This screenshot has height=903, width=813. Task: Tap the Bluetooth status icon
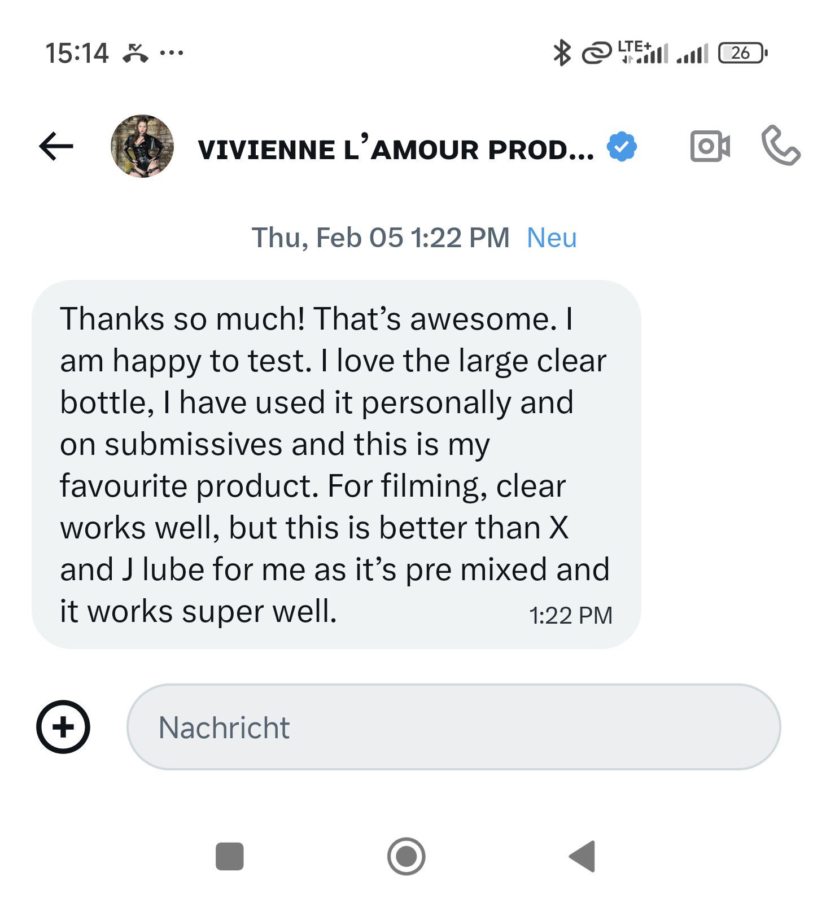tap(562, 53)
